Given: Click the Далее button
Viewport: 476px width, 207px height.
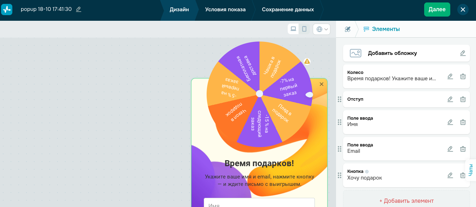Looking at the screenshot, I should tap(437, 10).
